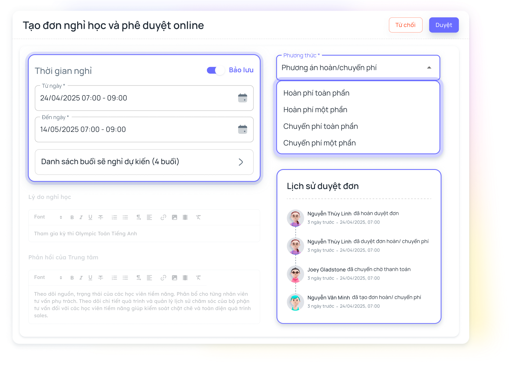Screen dimensions: 514x368
Task: Click clear formatting icon in Phản hồi của Trung tâm toolbar
Action: click(198, 278)
